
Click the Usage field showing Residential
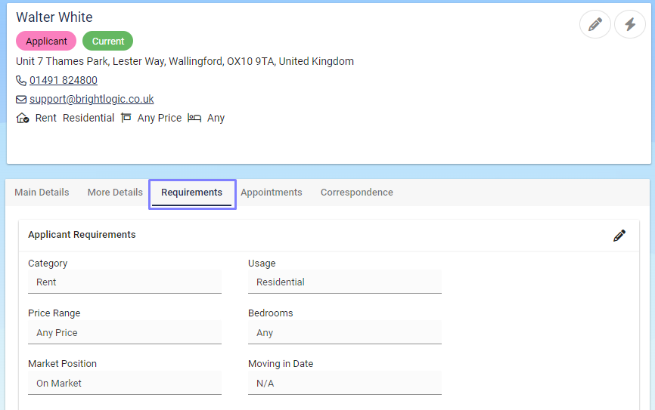tap(345, 282)
